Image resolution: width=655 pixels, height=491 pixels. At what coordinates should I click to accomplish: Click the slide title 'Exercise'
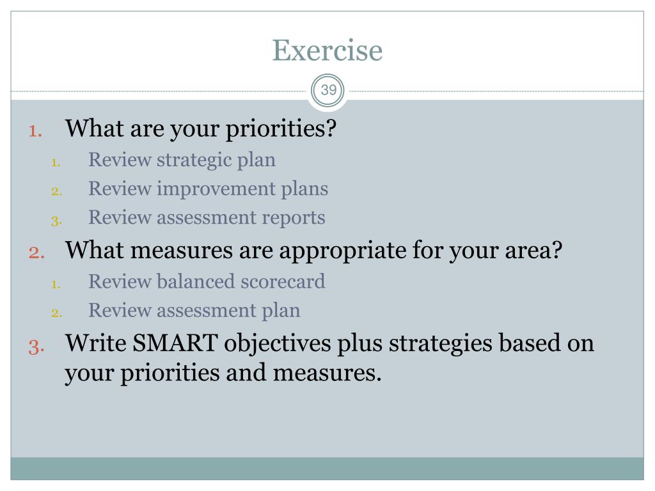coord(327,51)
